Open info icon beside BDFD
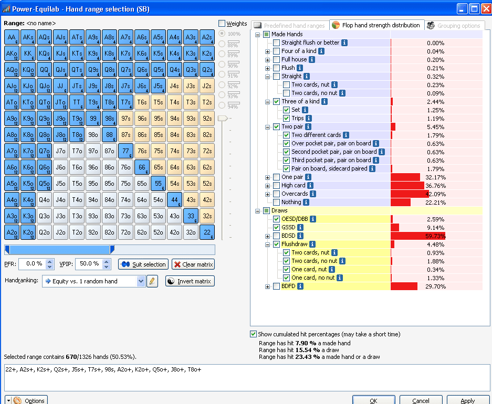The height and width of the screenshot is (404, 492). (300, 286)
